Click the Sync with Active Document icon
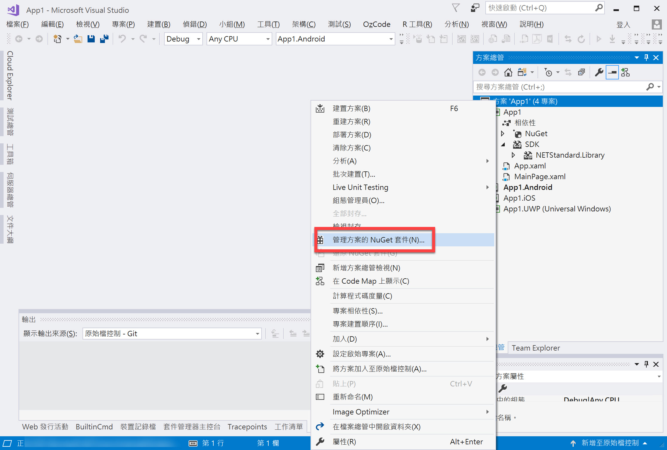The image size is (667, 450). (568, 72)
